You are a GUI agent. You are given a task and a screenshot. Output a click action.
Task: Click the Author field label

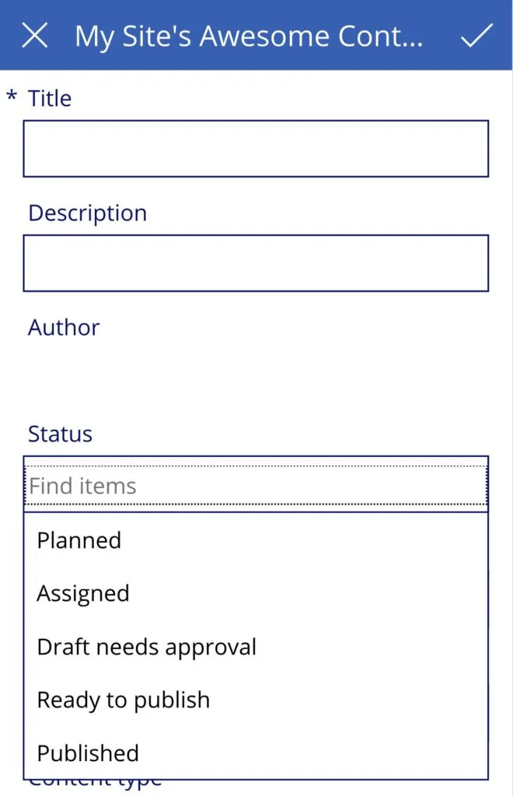64,327
